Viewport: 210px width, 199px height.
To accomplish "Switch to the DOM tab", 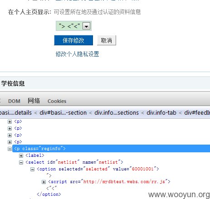I will pyautogui.click(x=14, y=101).
